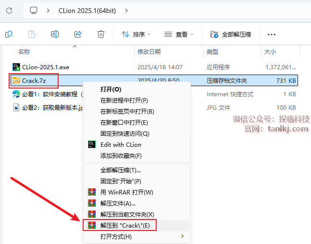Image resolution: width=311 pixels, height=244 pixels.
Task: Click the 100 KB size cell
Action: click(286, 108)
